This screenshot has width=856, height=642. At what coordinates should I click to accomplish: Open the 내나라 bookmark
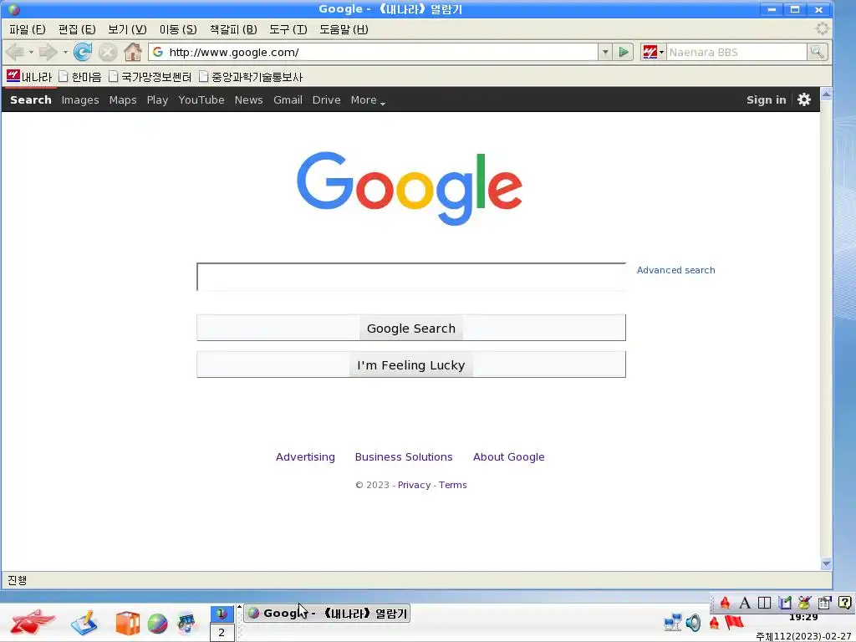(29, 76)
